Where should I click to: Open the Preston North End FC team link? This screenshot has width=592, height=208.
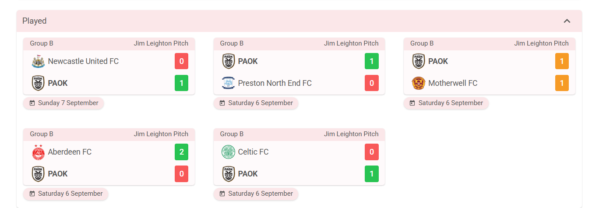coord(275,83)
